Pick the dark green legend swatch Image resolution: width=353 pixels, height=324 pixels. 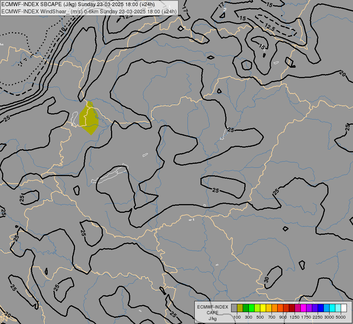coord(246,308)
